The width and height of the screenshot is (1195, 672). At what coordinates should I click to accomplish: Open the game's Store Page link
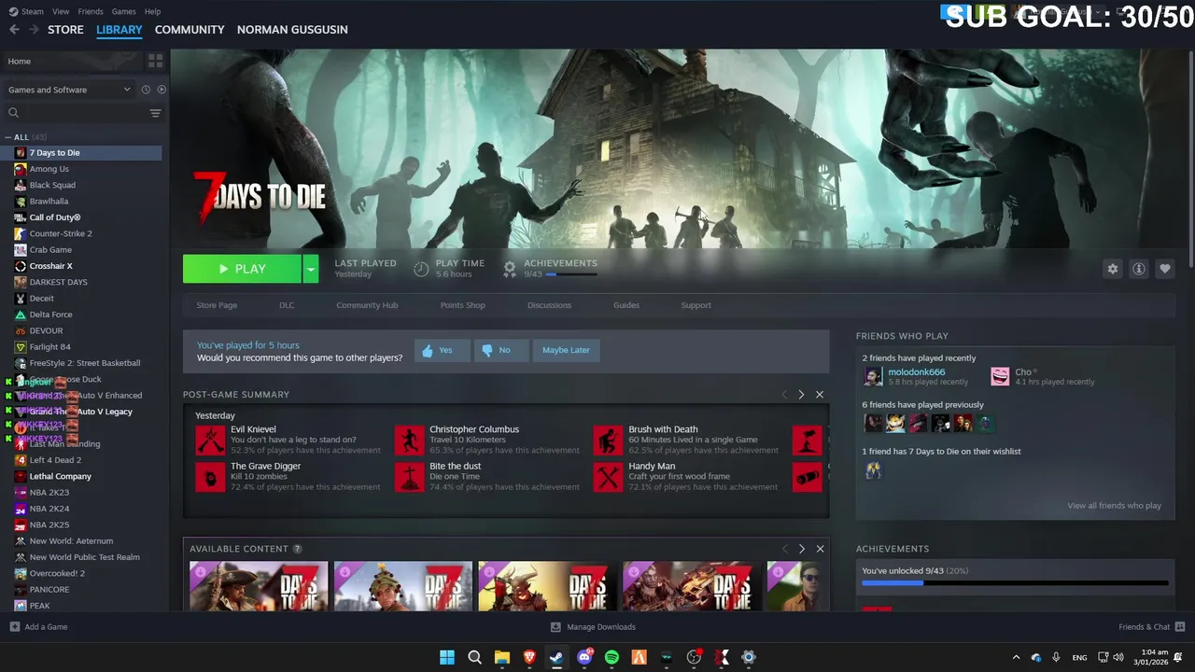[217, 305]
